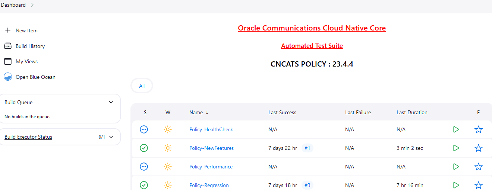Click 'No builds in the queue.' text
The width and height of the screenshot is (492, 190).
[27, 117]
